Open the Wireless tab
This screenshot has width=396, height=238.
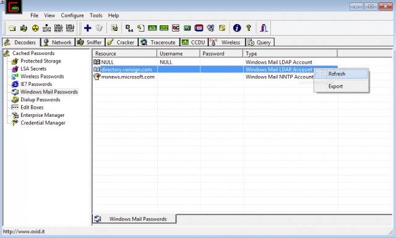[227, 43]
